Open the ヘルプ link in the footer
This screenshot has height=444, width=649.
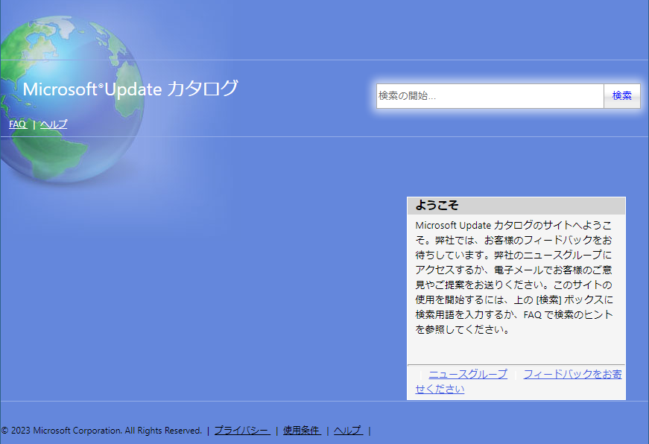coord(348,431)
